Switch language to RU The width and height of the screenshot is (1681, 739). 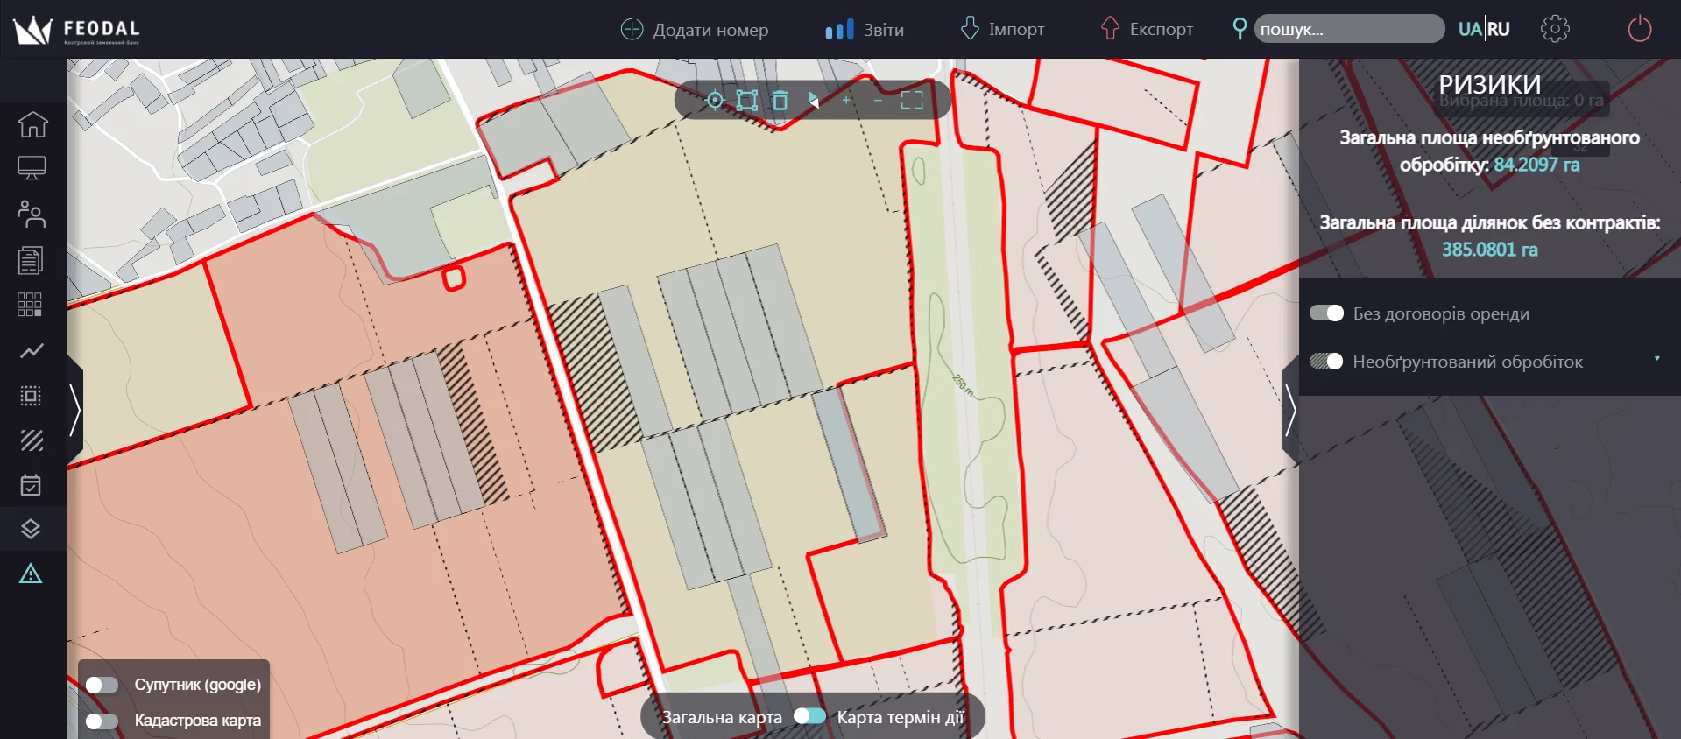point(1499,29)
